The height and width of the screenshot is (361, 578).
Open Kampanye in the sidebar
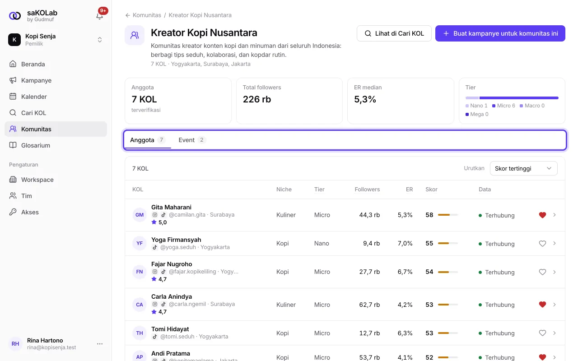56,80
